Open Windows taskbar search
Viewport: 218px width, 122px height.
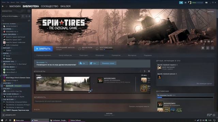point(6,120)
